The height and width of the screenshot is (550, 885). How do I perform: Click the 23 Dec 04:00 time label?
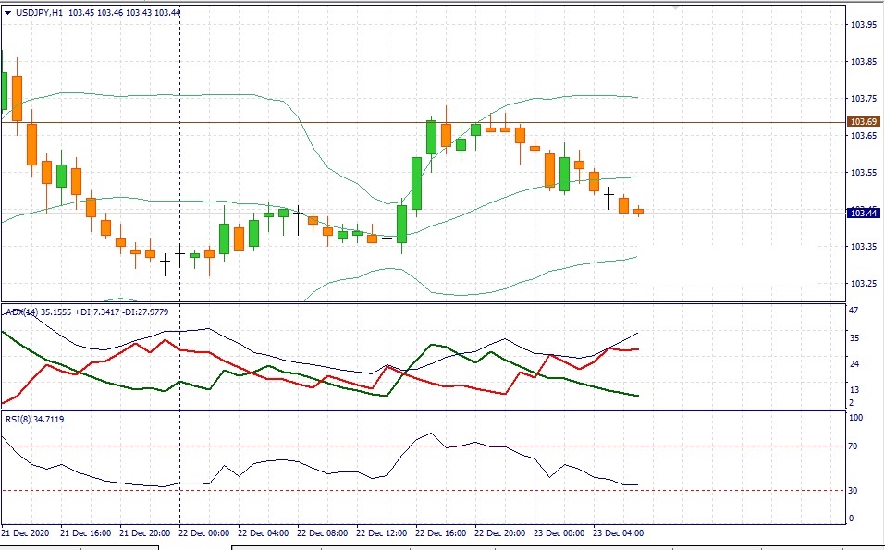(x=619, y=533)
